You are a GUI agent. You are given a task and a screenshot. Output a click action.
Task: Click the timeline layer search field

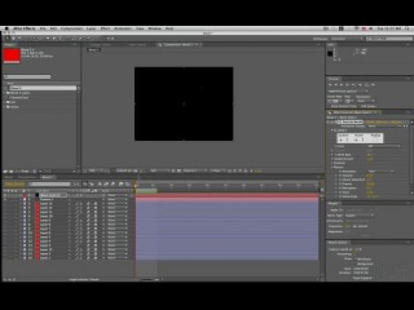click(x=49, y=184)
